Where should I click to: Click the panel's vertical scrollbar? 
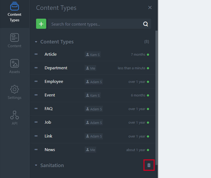click(x=156, y=98)
